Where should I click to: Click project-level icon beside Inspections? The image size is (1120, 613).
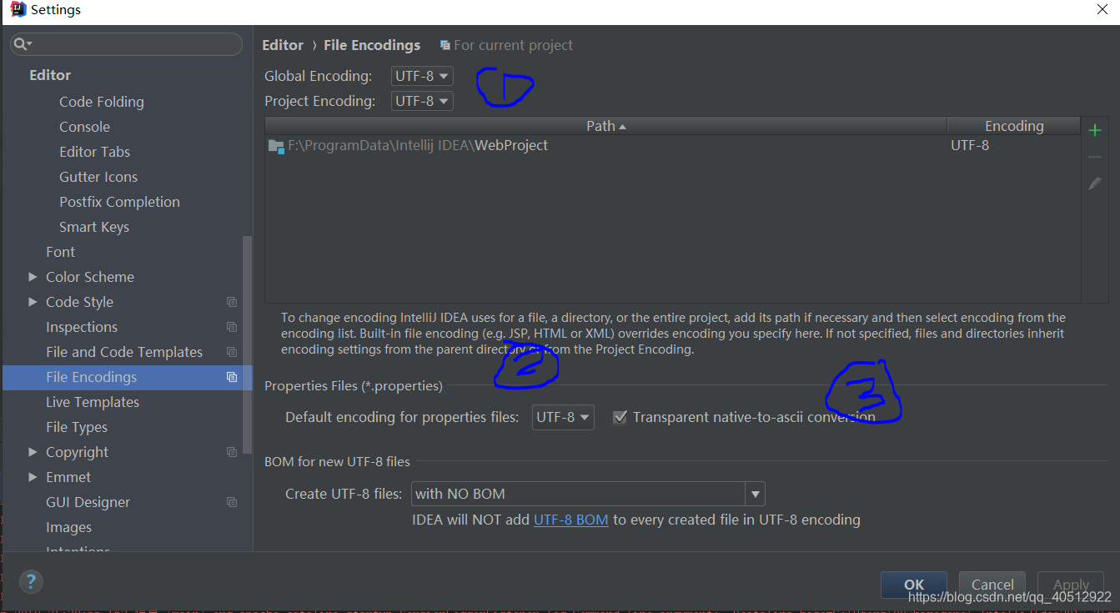232,327
